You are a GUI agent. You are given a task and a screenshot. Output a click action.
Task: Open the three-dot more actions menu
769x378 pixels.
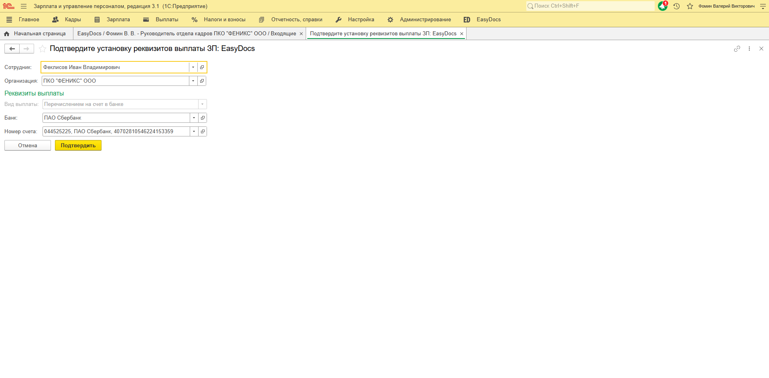749,49
